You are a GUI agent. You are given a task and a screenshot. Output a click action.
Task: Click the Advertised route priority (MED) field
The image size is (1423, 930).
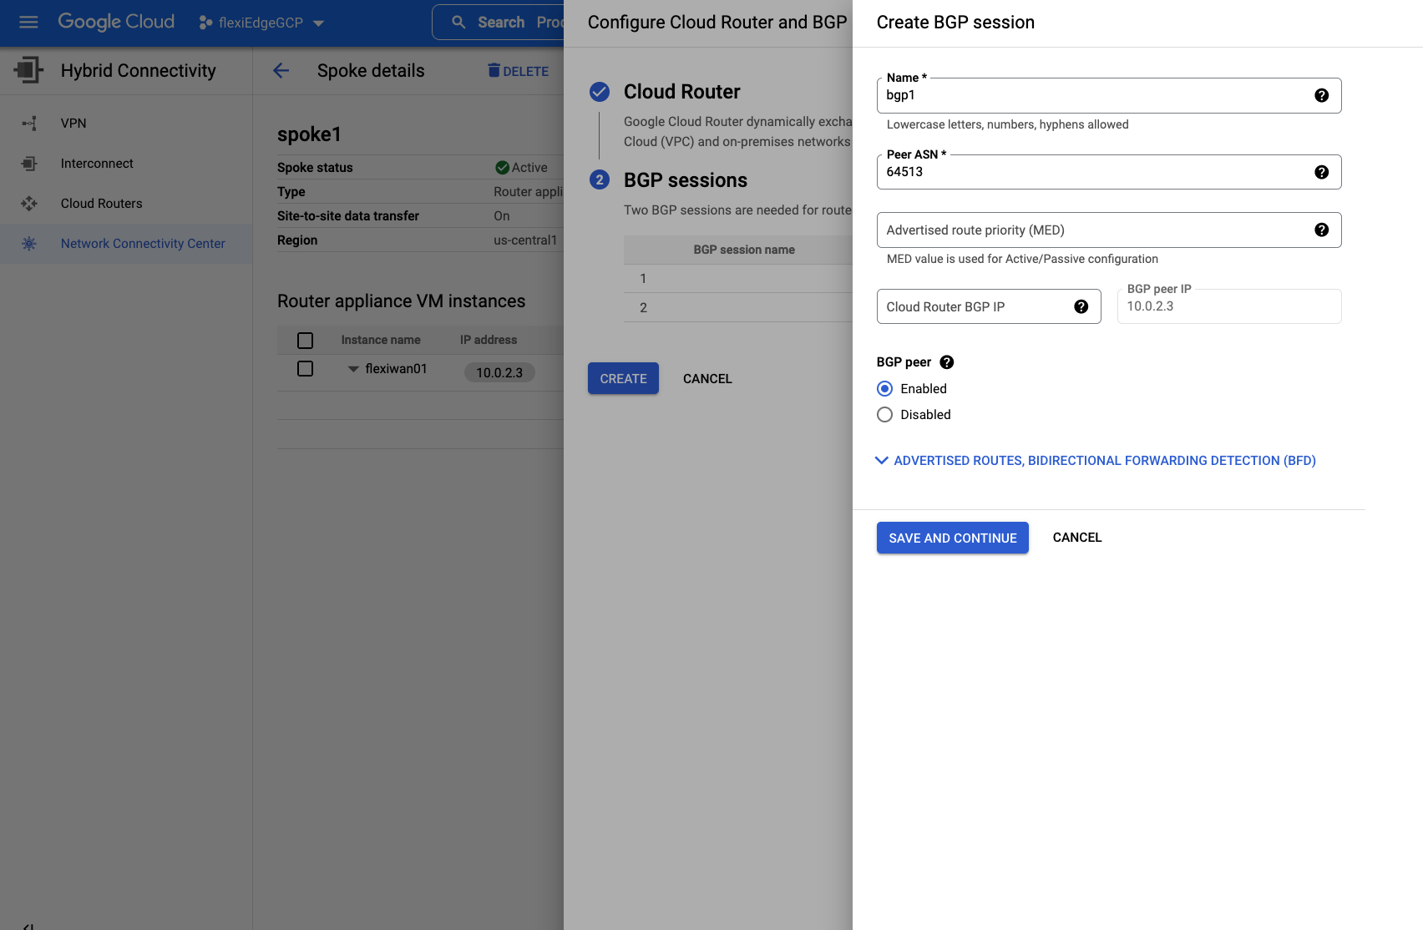click(x=1094, y=230)
